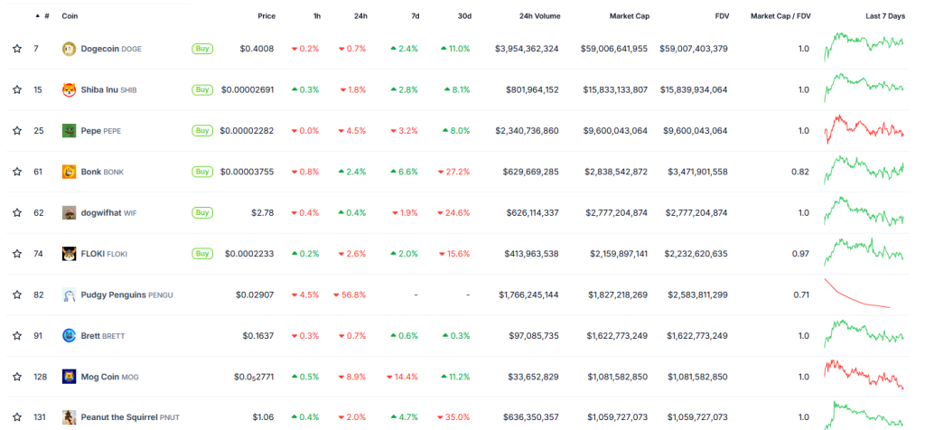The image size is (925, 430).
Task: Open Peanut the Squirrel PNUT link
Action: coord(130,417)
